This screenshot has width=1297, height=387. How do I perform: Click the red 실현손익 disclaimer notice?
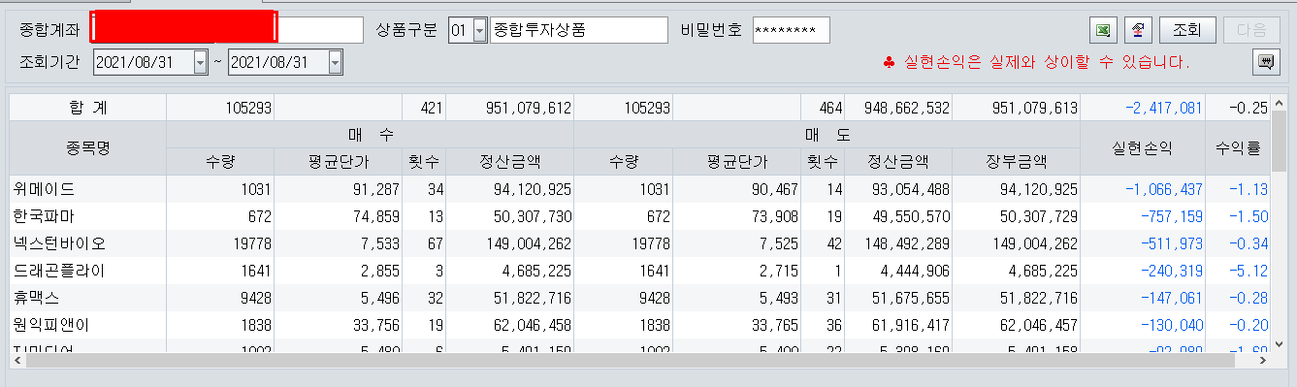1036,62
